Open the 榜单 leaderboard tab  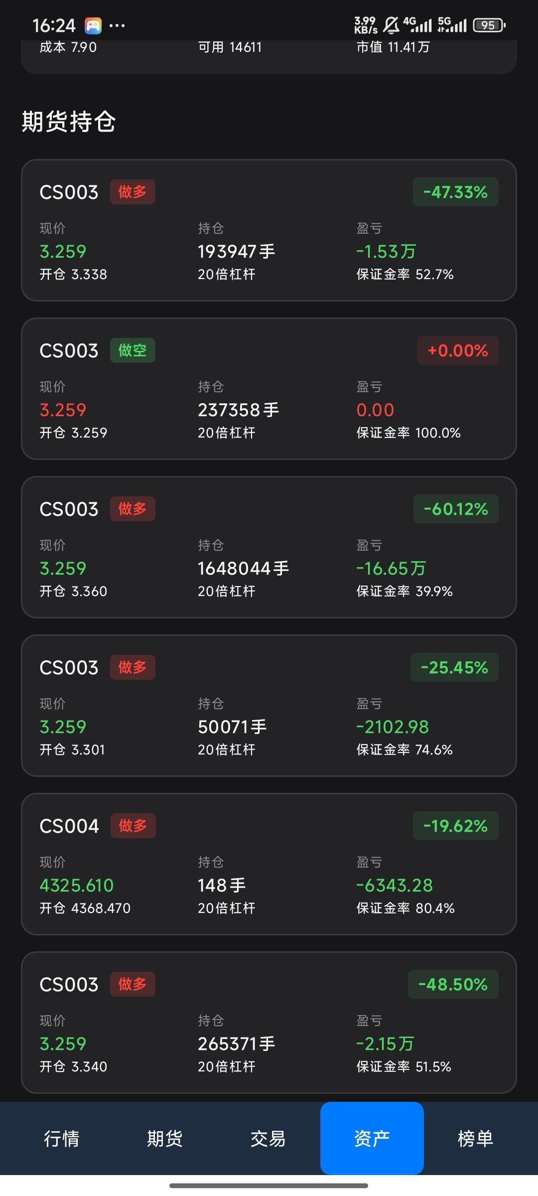point(475,1139)
